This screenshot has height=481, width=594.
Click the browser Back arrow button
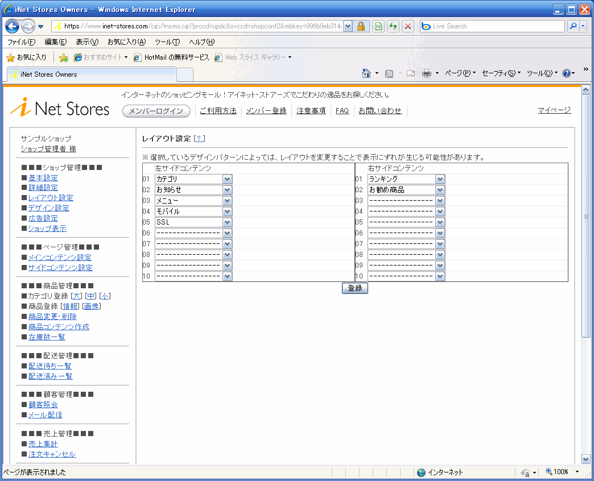tap(13, 26)
